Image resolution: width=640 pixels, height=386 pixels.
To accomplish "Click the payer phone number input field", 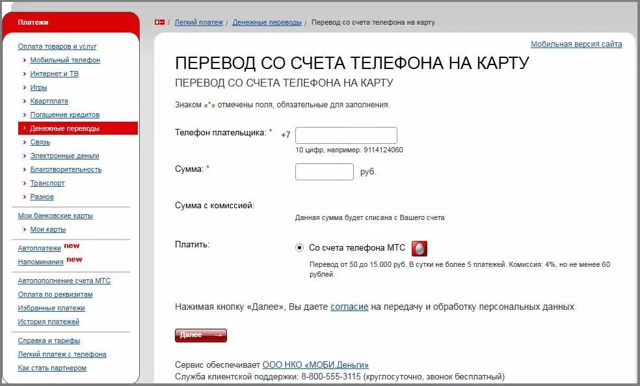I will click(346, 135).
